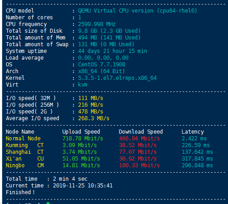The image size is (228, 204).
Task: Click the Upload Speed column header
Action: [x=81, y=132]
